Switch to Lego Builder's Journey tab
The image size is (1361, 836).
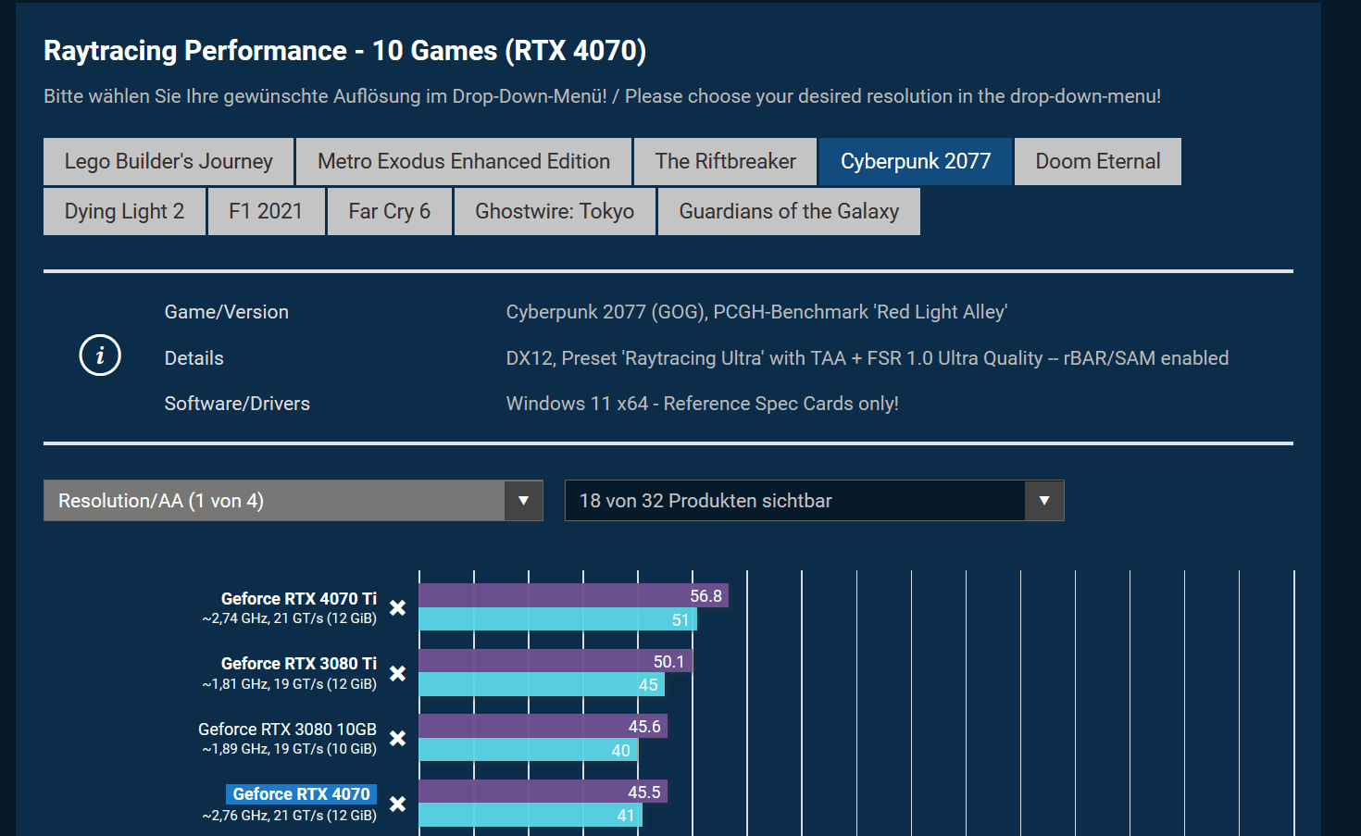(x=169, y=162)
